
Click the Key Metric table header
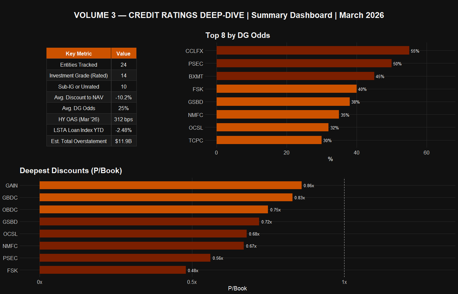(79, 54)
